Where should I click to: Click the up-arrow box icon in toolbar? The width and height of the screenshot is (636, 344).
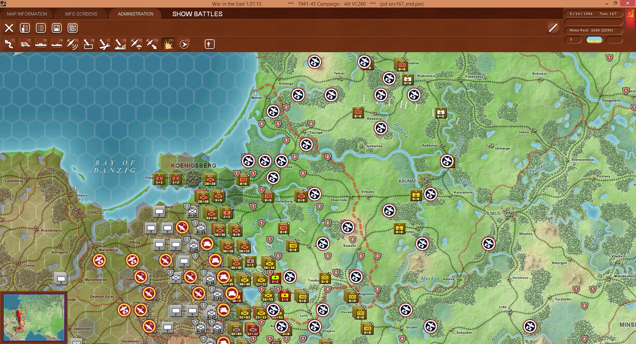[x=209, y=44]
